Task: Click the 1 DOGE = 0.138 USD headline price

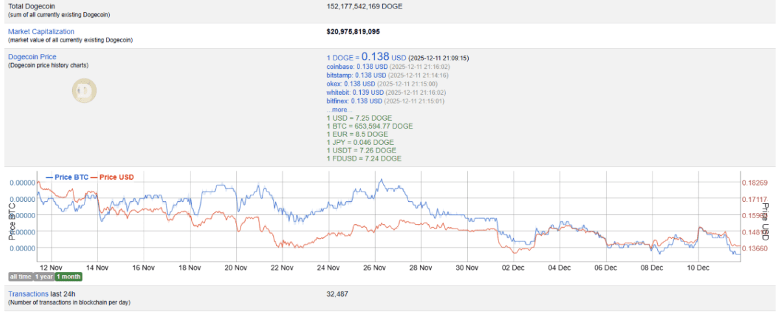Action: point(367,57)
